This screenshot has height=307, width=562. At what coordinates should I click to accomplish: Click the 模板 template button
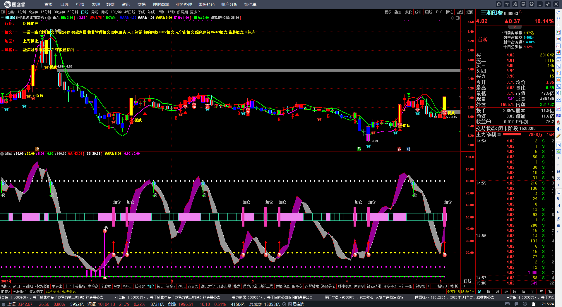[x=454, y=286]
